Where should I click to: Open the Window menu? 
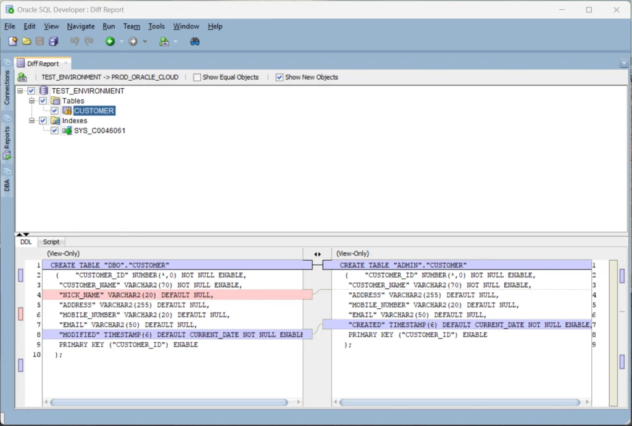(186, 26)
